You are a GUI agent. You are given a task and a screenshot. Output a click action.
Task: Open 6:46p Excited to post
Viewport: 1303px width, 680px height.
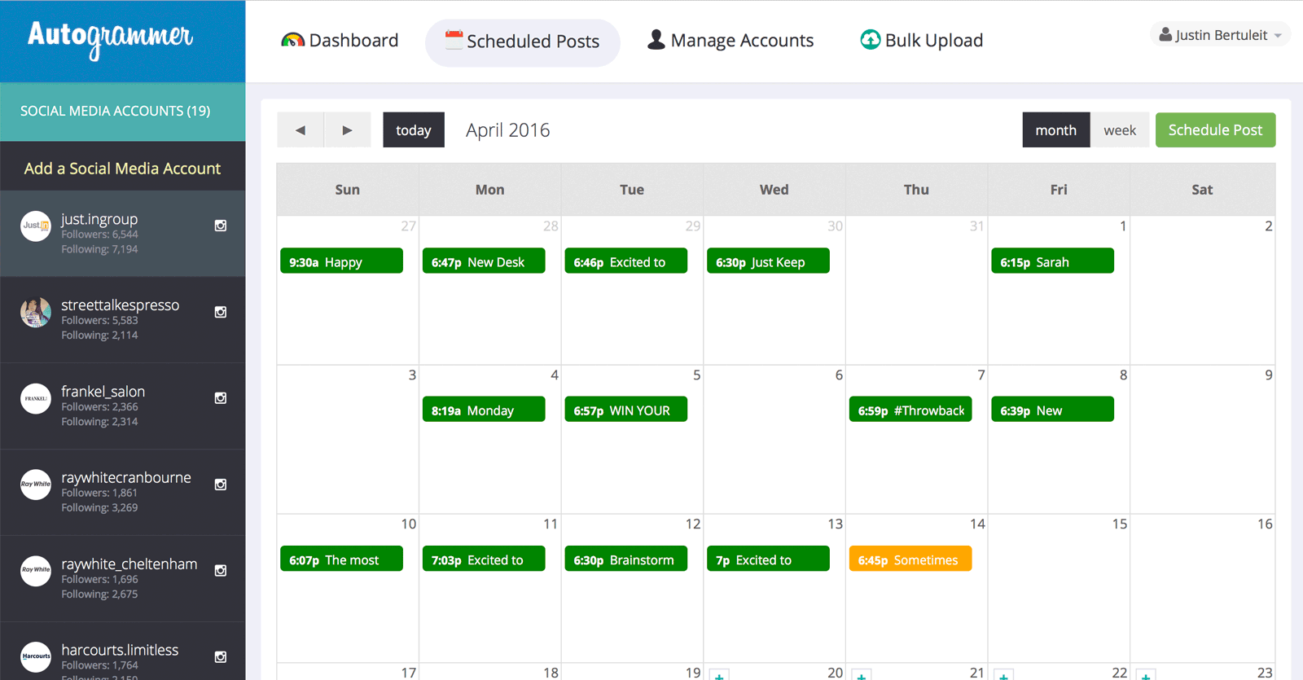click(625, 261)
